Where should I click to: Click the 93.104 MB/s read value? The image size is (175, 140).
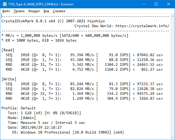pyautogui.click(x=82, y=60)
